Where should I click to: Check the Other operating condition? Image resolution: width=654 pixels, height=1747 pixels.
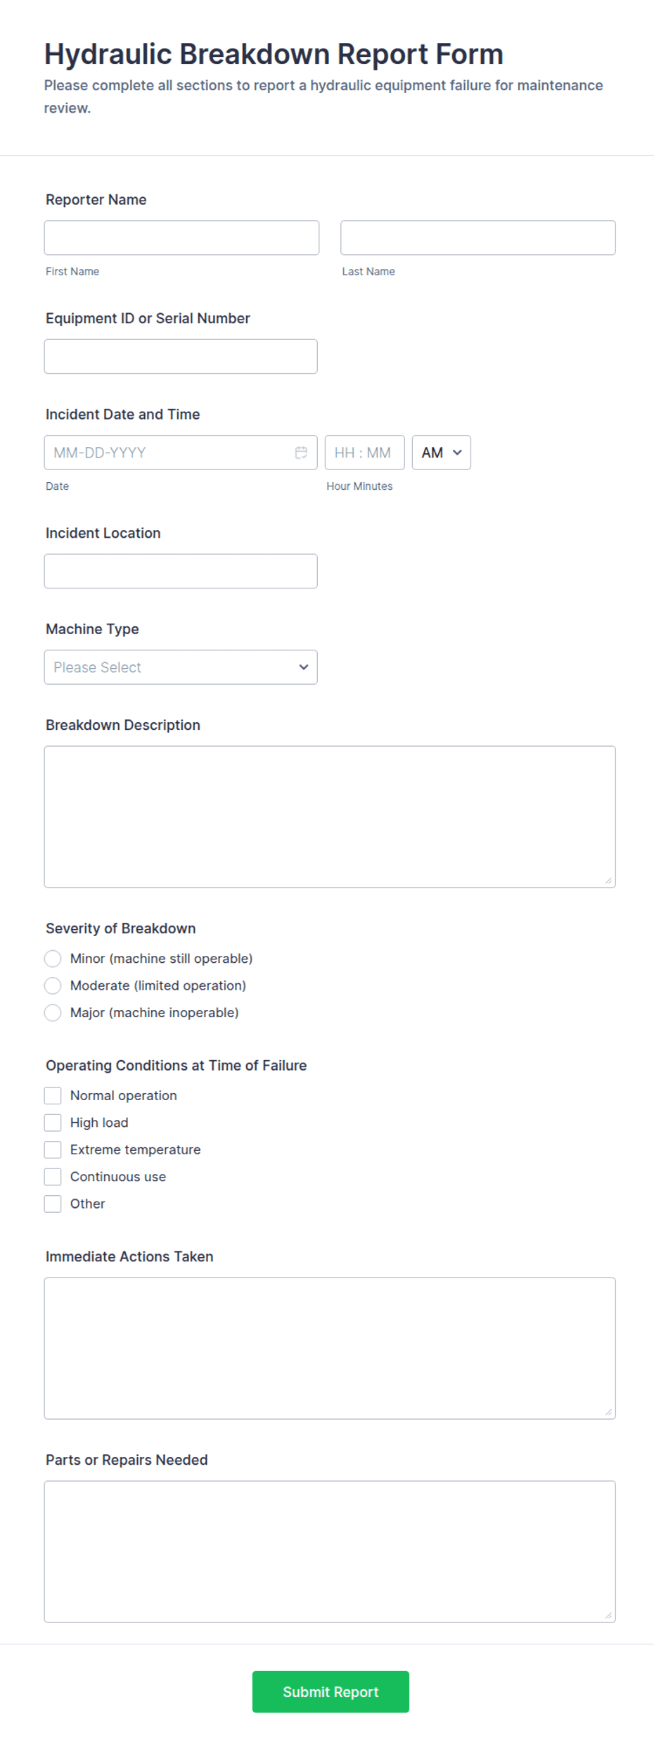53,1204
